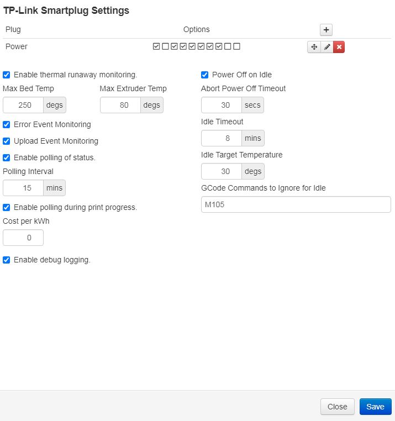The image size is (395, 421).
Task: Disable thermal runaway monitoring checkbox
Action: (7, 75)
